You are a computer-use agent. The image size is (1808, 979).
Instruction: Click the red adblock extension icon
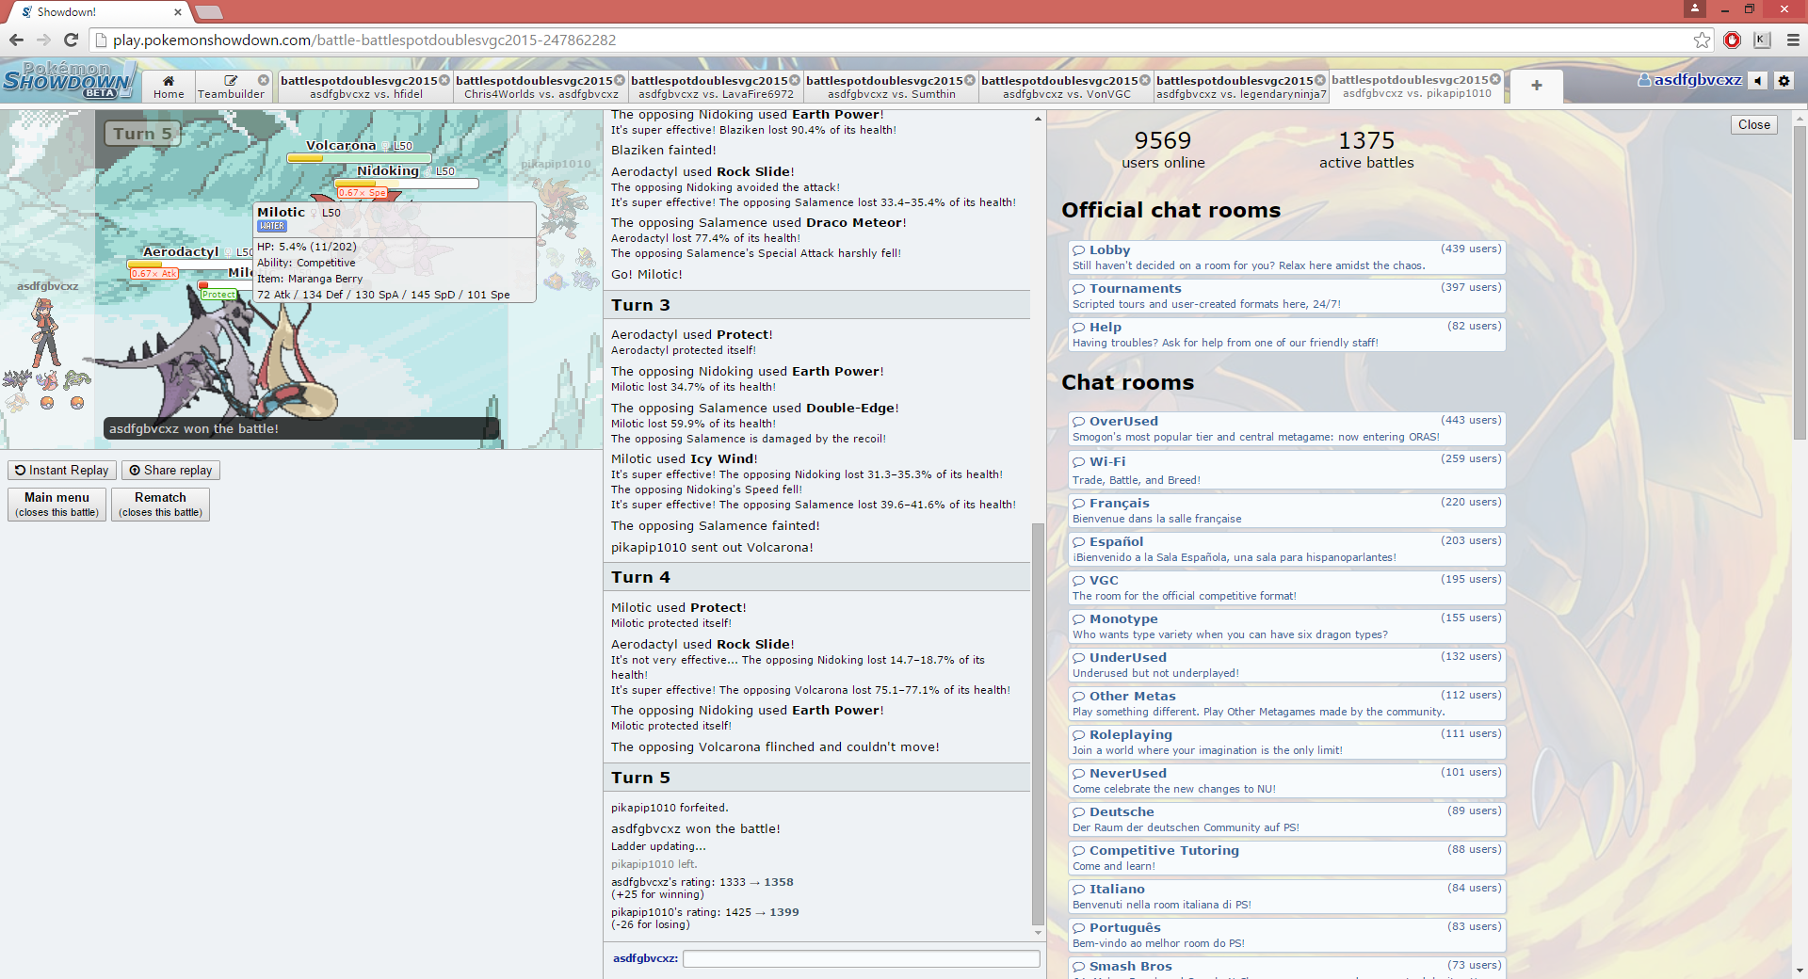[x=1732, y=40]
